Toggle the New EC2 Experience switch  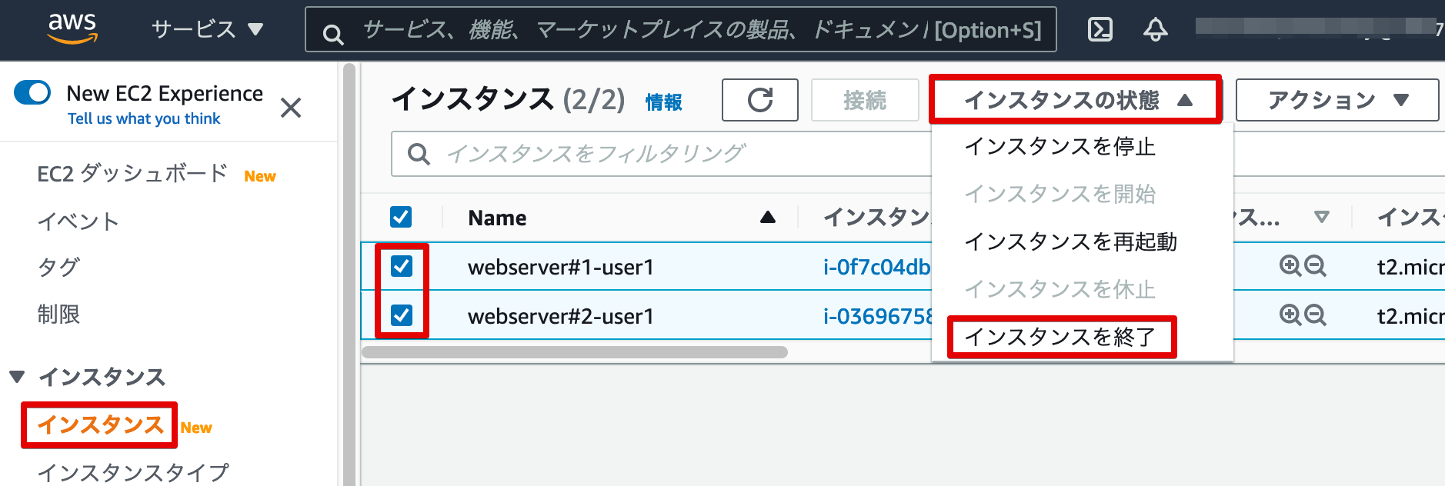click(x=32, y=93)
